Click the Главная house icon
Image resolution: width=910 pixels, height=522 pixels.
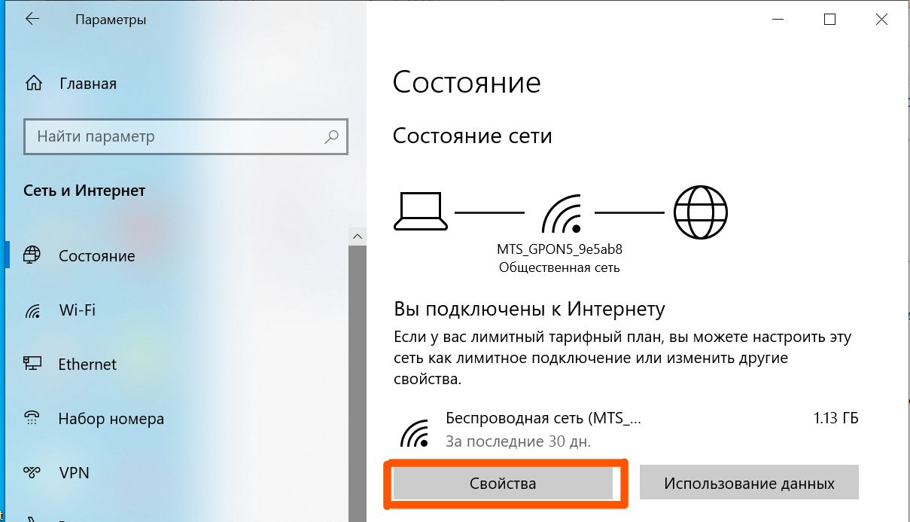pyautogui.click(x=33, y=83)
